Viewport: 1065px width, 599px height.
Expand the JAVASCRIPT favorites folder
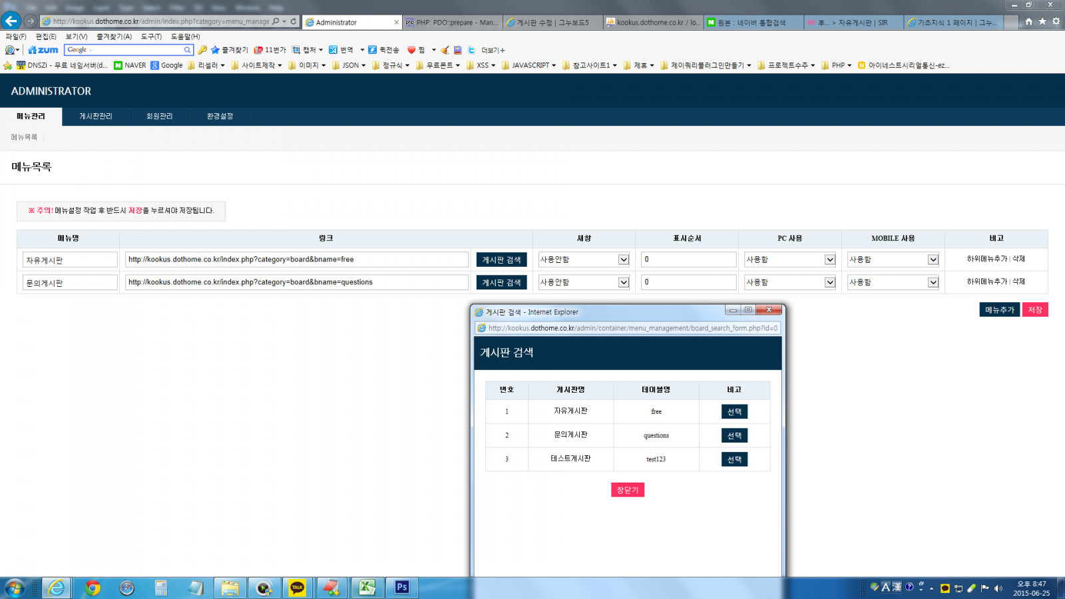point(529,65)
